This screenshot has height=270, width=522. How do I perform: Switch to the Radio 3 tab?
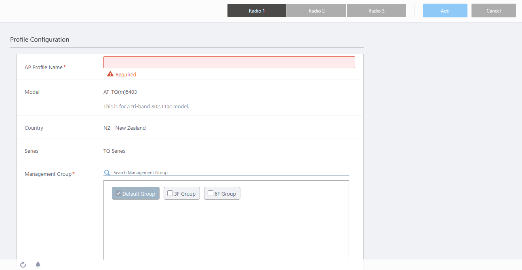[x=377, y=11]
